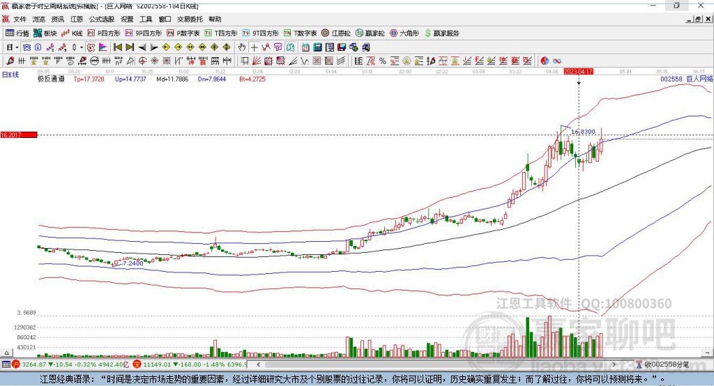The image size is (714, 386).
Task: Click the 2023-04-17 date marker
Action: (578, 72)
